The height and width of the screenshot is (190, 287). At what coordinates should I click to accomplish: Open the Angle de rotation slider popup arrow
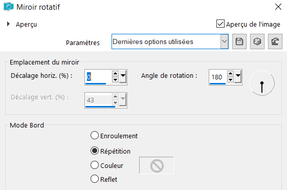click(x=238, y=77)
